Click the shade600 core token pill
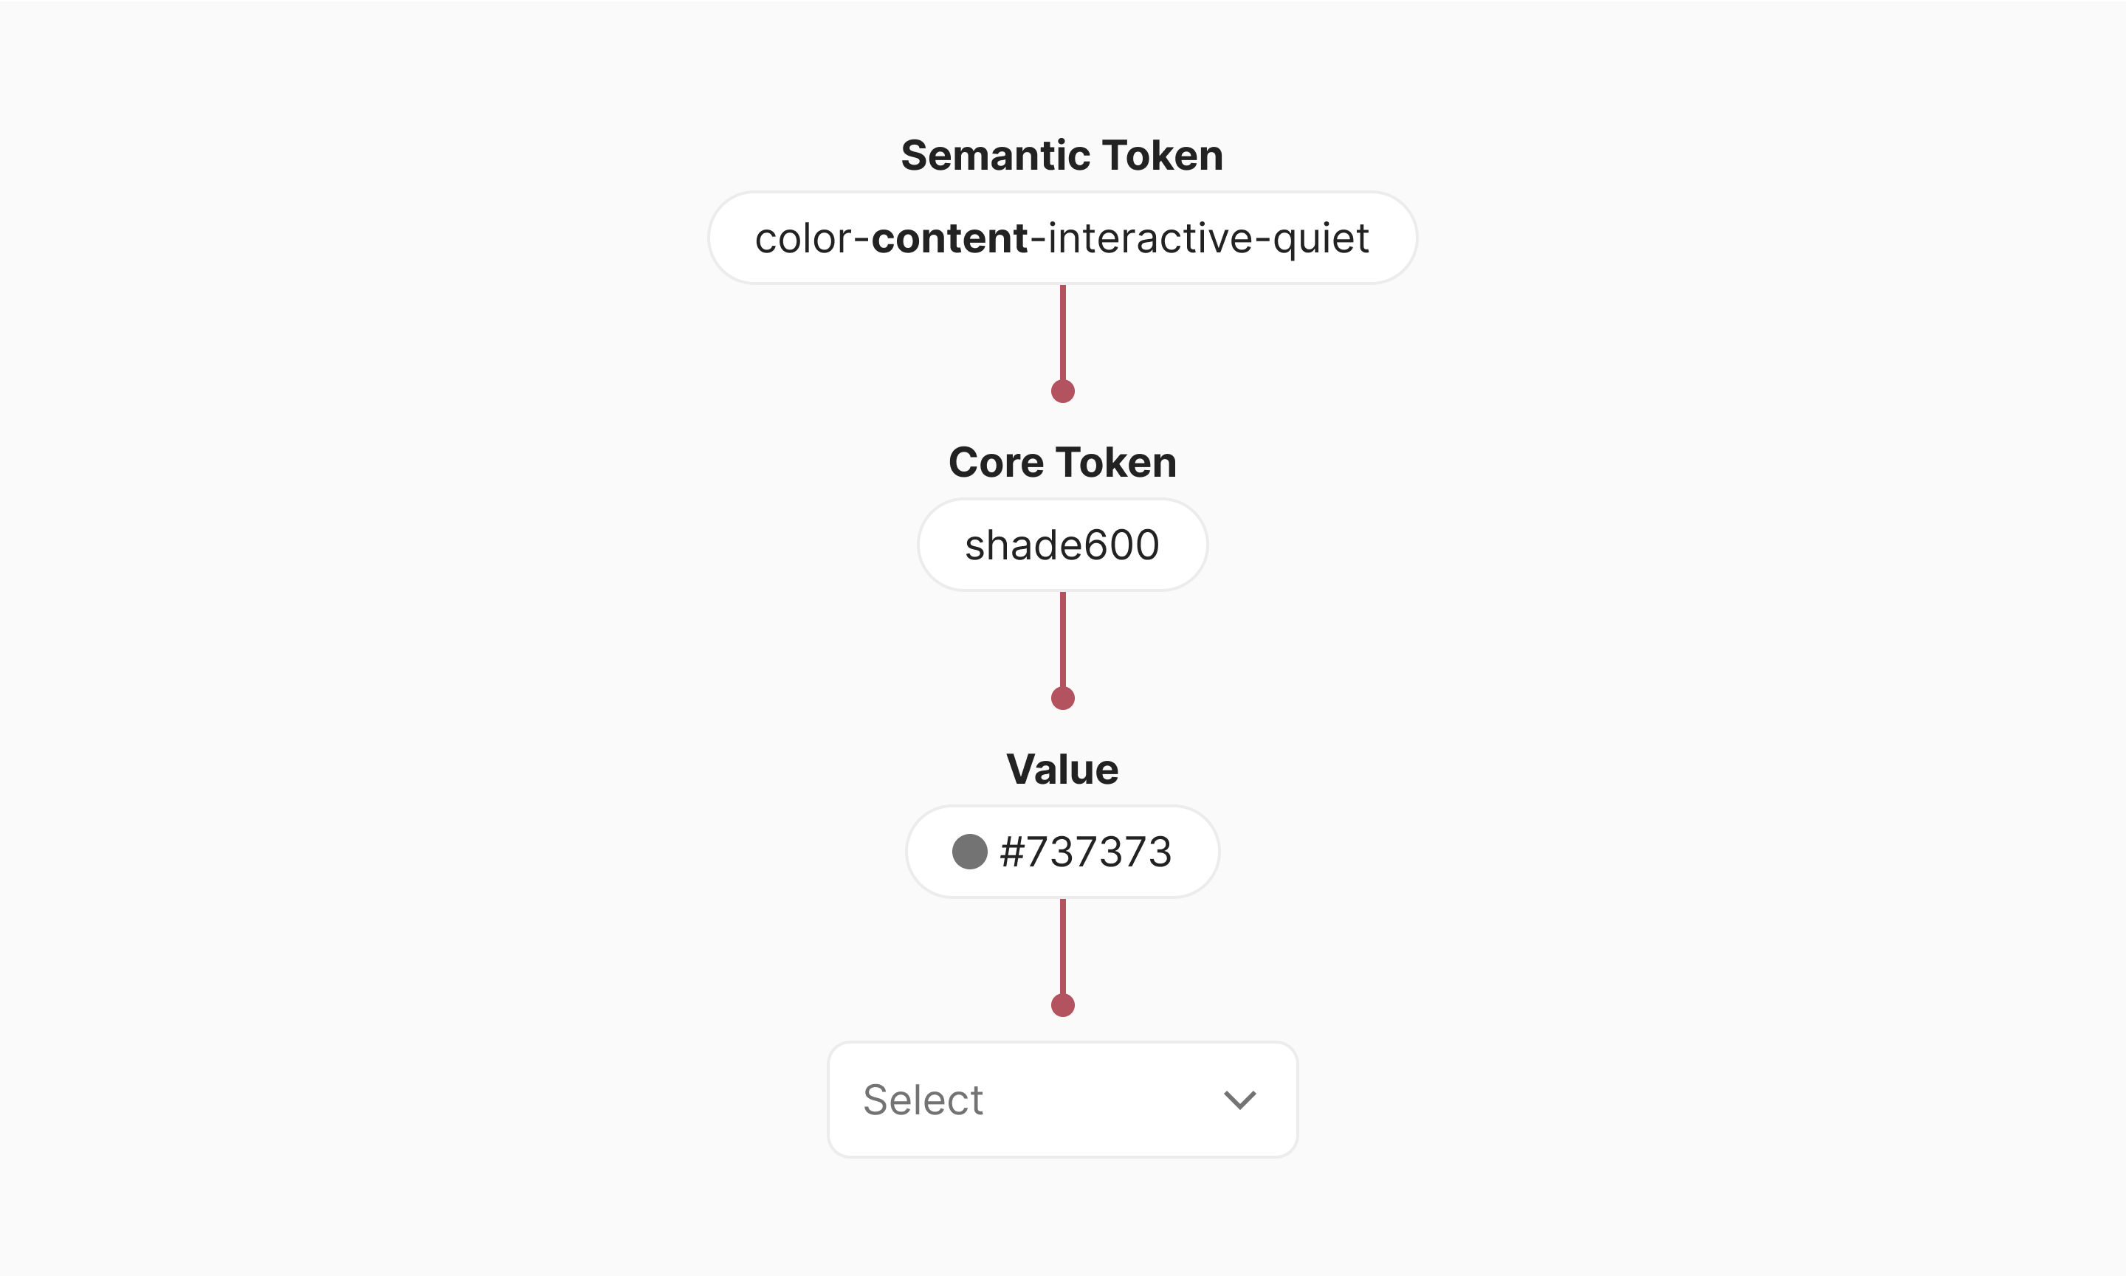The image size is (2126, 1276). pyautogui.click(x=1062, y=545)
